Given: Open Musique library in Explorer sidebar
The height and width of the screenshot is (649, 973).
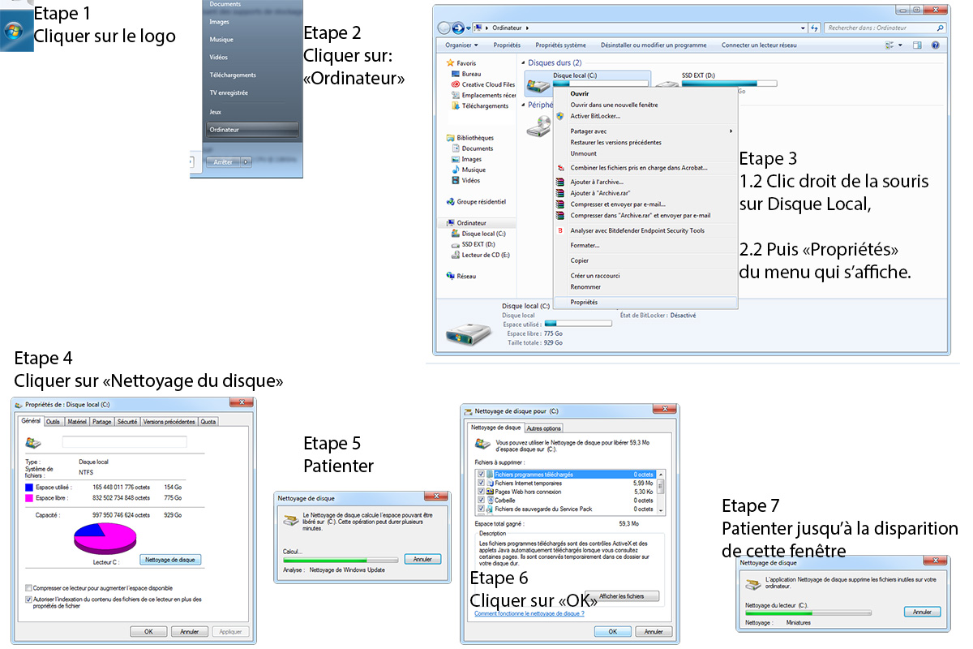Looking at the screenshot, I should coord(469,170).
